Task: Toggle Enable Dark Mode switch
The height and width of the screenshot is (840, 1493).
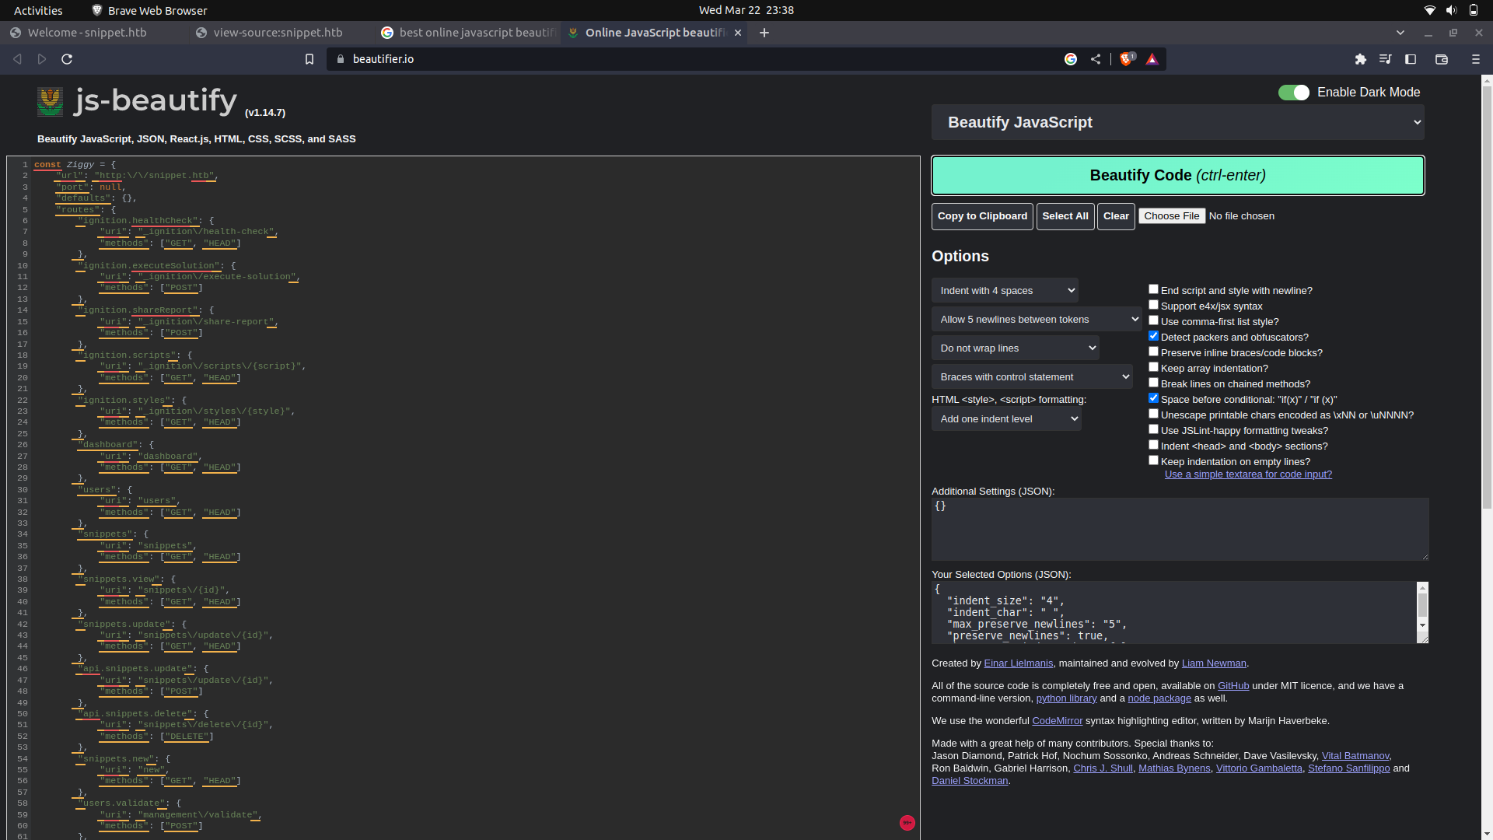Action: 1293,92
